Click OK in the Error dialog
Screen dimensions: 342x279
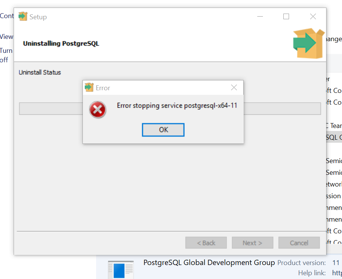tap(163, 130)
